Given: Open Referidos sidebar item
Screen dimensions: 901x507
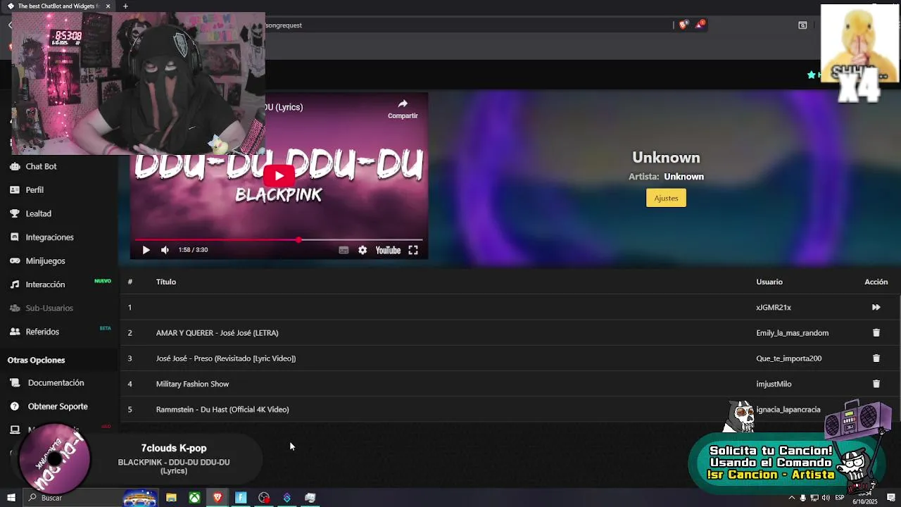Looking at the screenshot, I should coord(42,332).
